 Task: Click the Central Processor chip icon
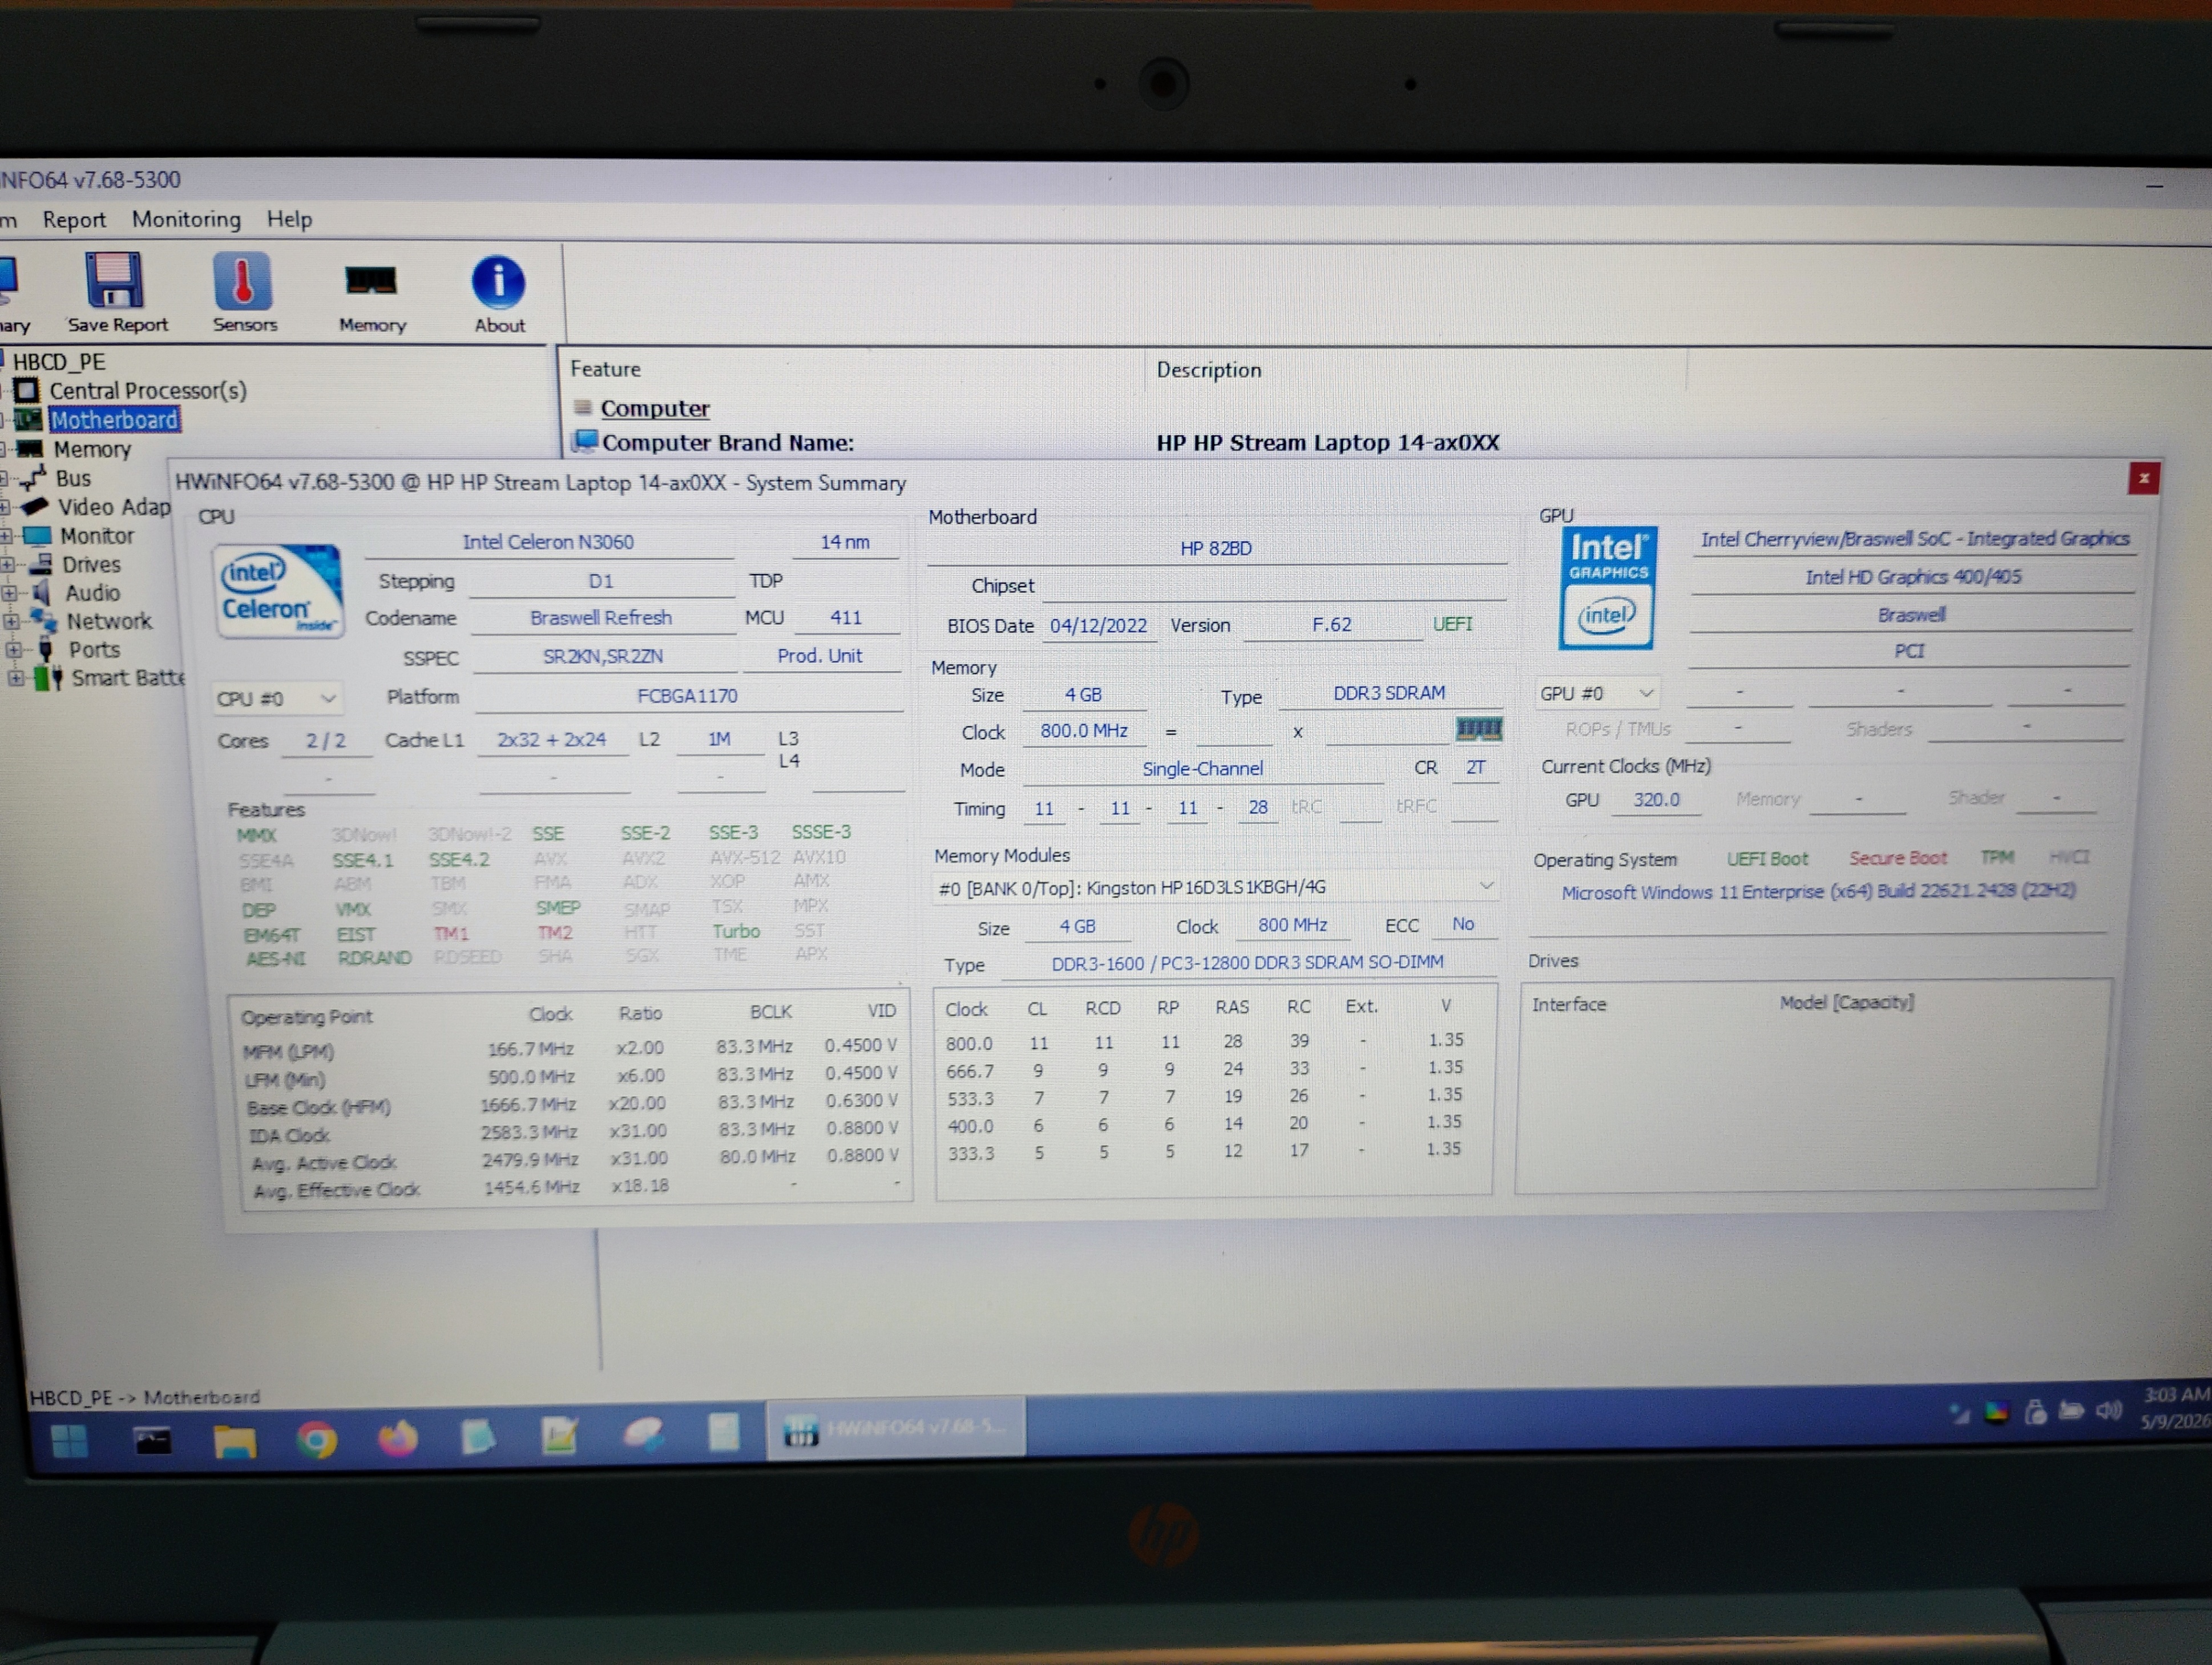coord(27,391)
